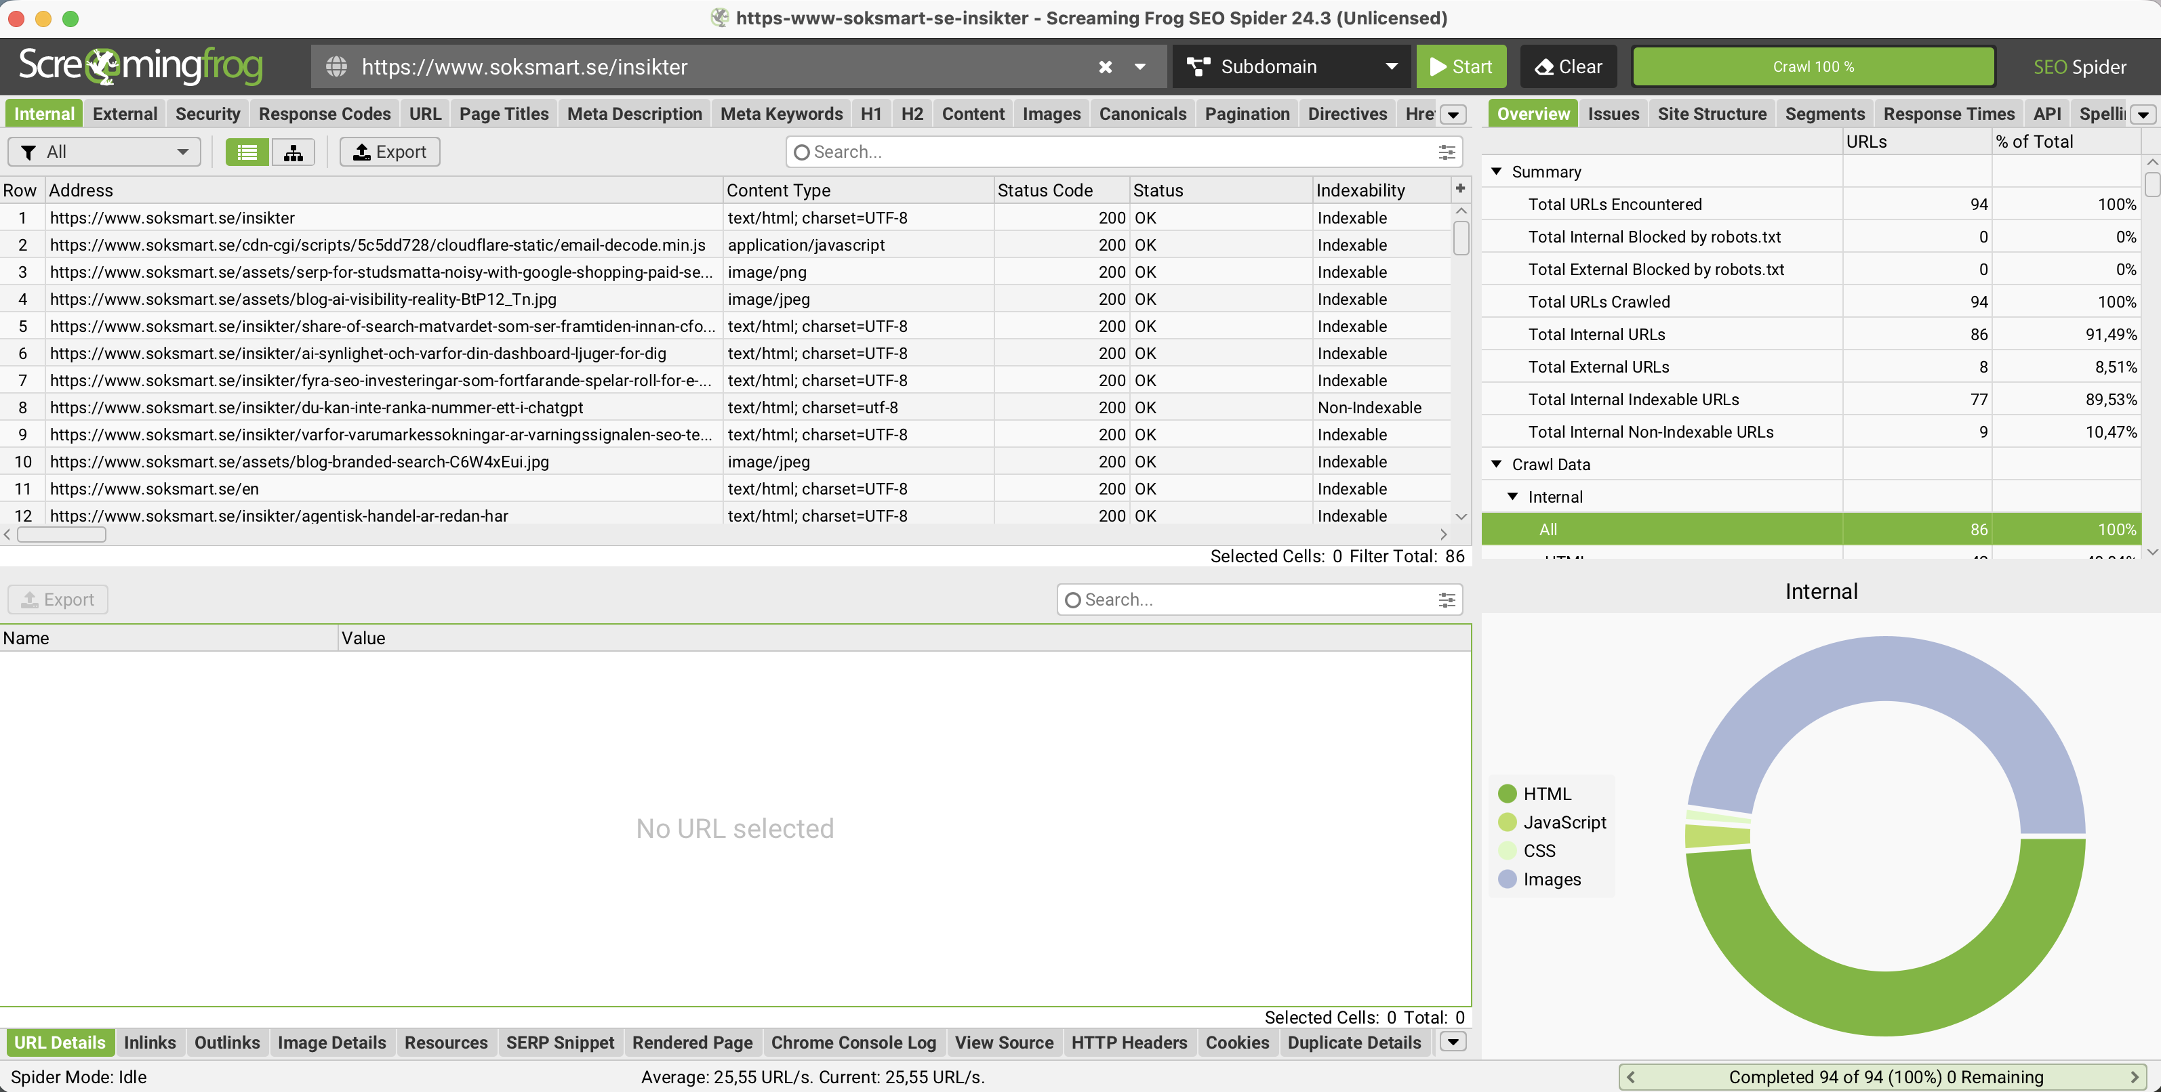Collapse the Summary section
This screenshot has height=1092, width=2161.
[1497, 172]
